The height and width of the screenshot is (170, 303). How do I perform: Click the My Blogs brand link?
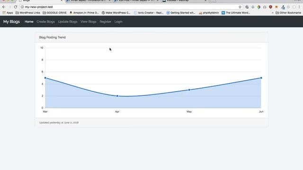click(x=11, y=22)
